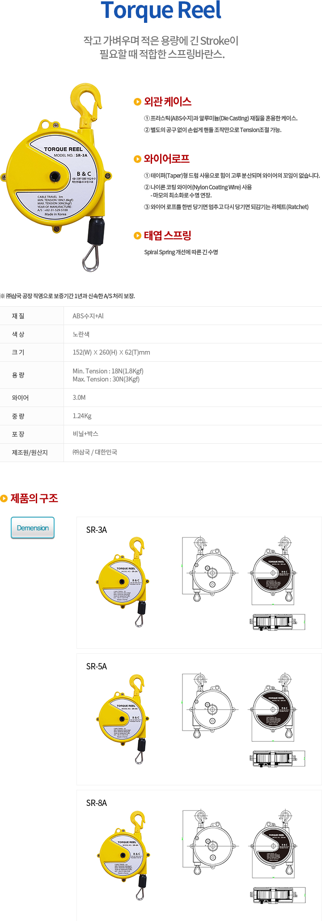Image resolution: width=322 pixels, height=921 pixels.
Task: Click the orange arrow icon beside 태엽 스프링
Action: coord(138,236)
